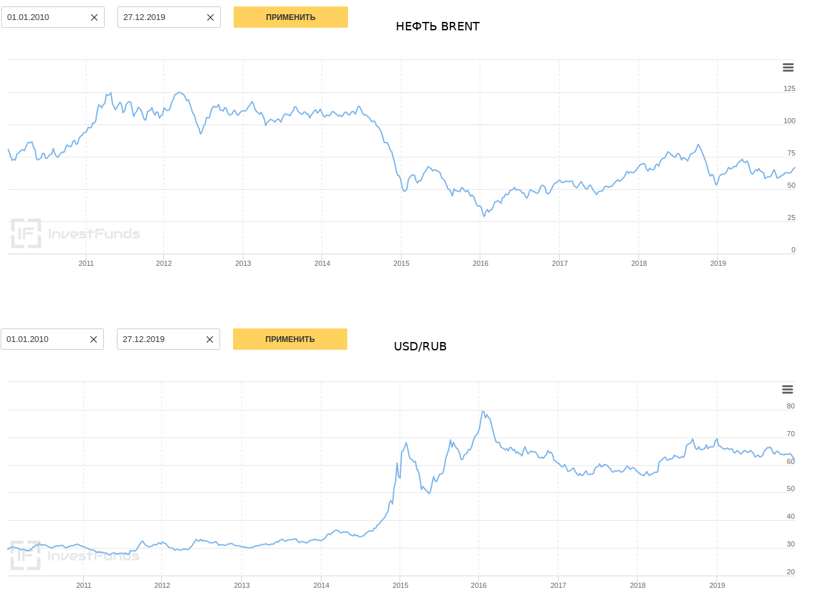Click 2016 label on USD/RUB chart axis
Image resolution: width=816 pixels, height=604 pixels.
tap(479, 585)
